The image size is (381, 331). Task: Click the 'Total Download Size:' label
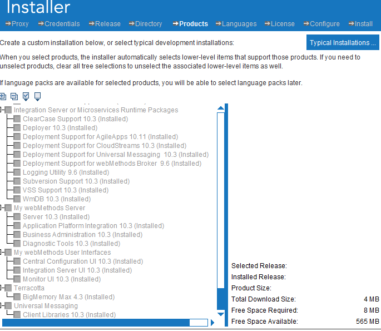(x=264, y=299)
